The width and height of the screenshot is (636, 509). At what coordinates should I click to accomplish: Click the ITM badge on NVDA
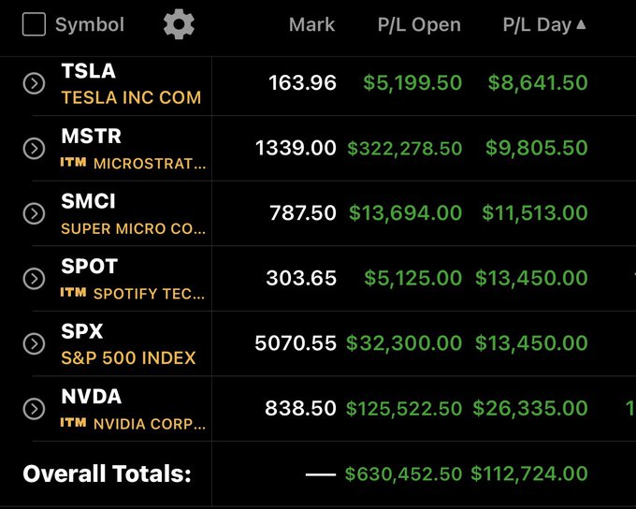pos(73,423)
